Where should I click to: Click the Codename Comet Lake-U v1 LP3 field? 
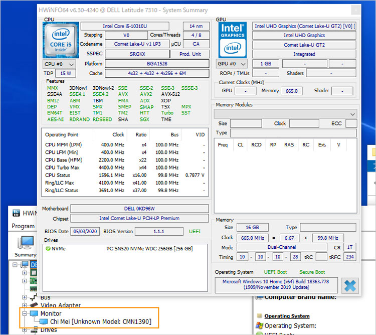click(x=137, y=44)
